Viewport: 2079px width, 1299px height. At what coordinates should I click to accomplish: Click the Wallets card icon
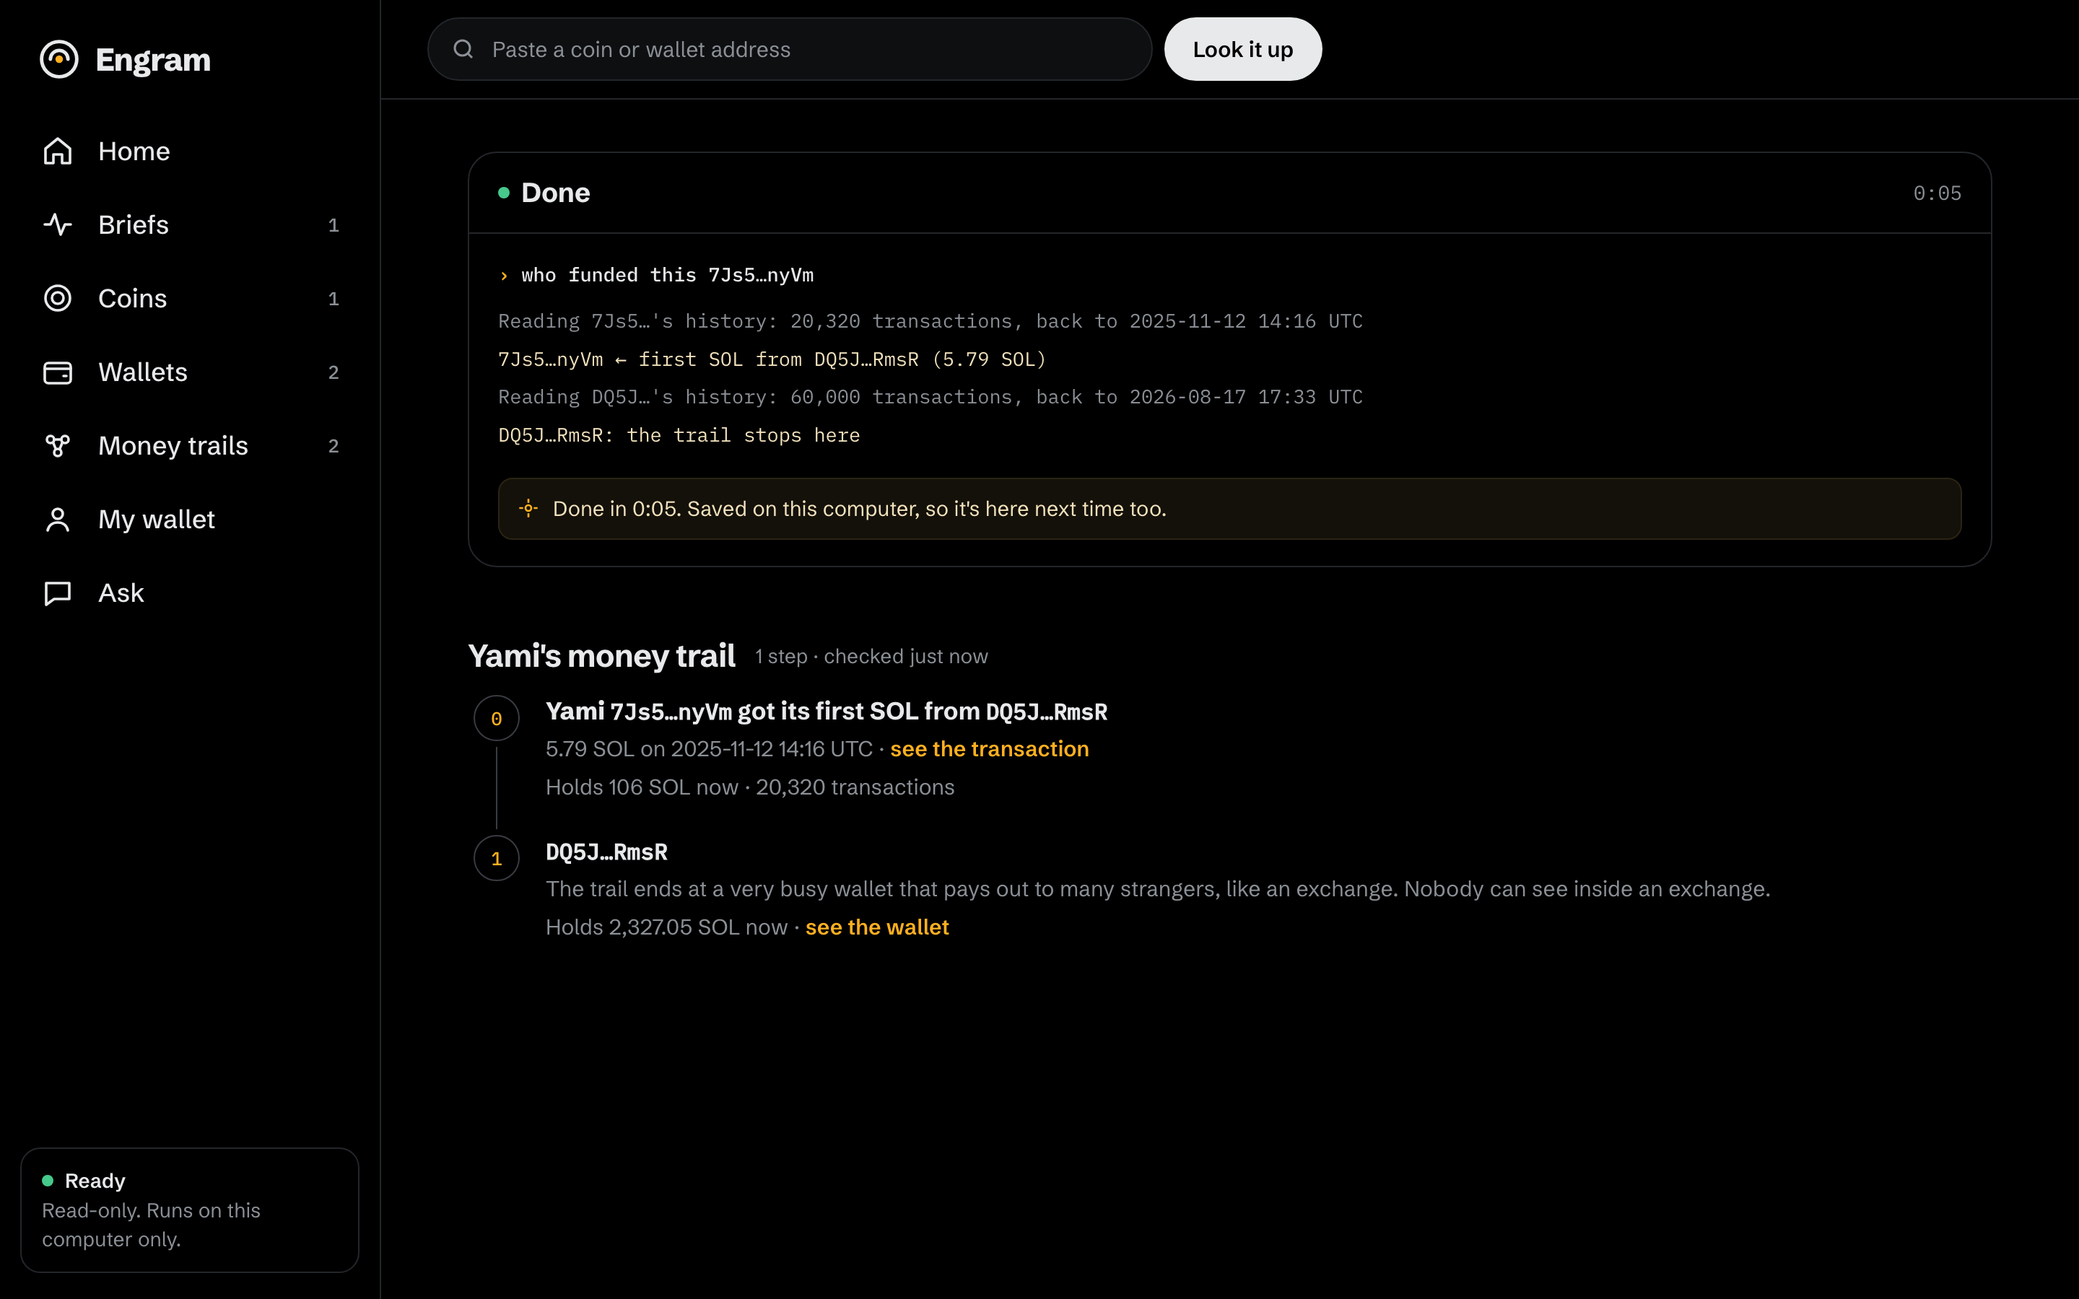coord(58,372)
